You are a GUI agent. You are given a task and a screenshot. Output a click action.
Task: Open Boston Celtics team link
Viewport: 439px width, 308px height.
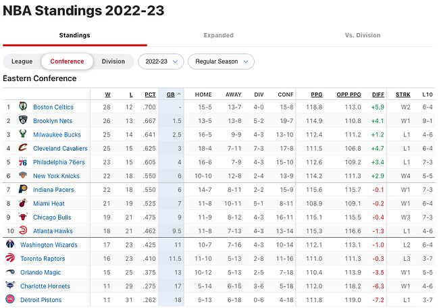53,107
